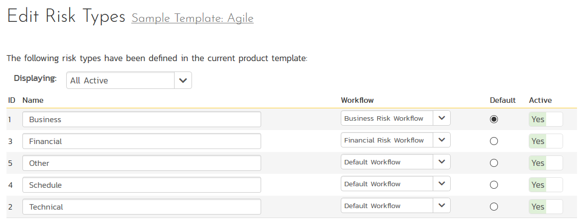The height and width of the screenshot is (222, 581).
Task: Focus the Technical name input field
Action: 142,207
